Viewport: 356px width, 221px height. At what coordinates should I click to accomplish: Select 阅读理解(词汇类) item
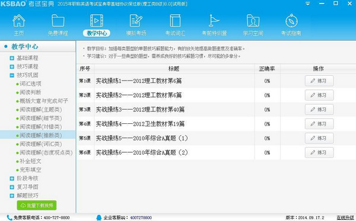tap(40, 144)
